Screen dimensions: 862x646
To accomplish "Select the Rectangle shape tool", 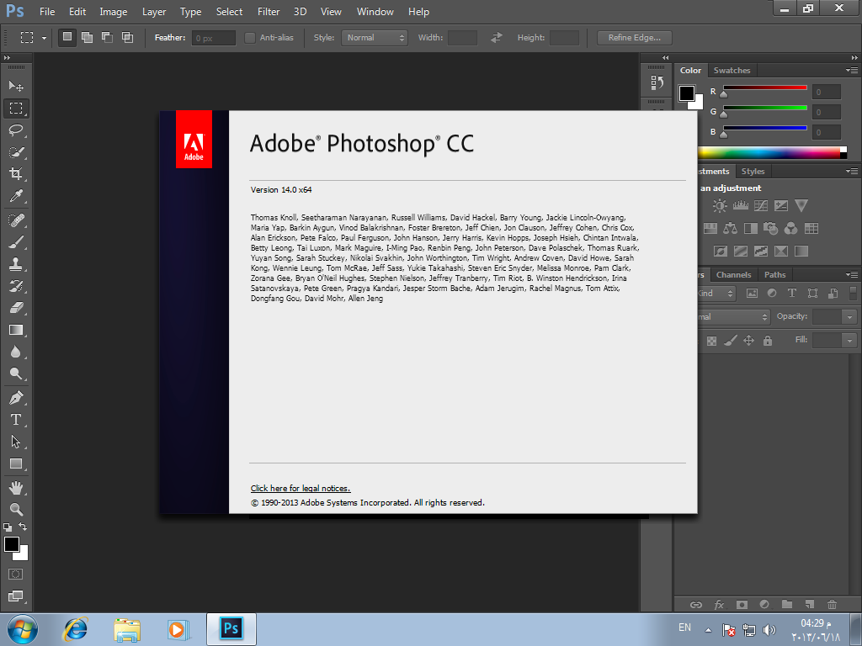I will coord(16,463).
